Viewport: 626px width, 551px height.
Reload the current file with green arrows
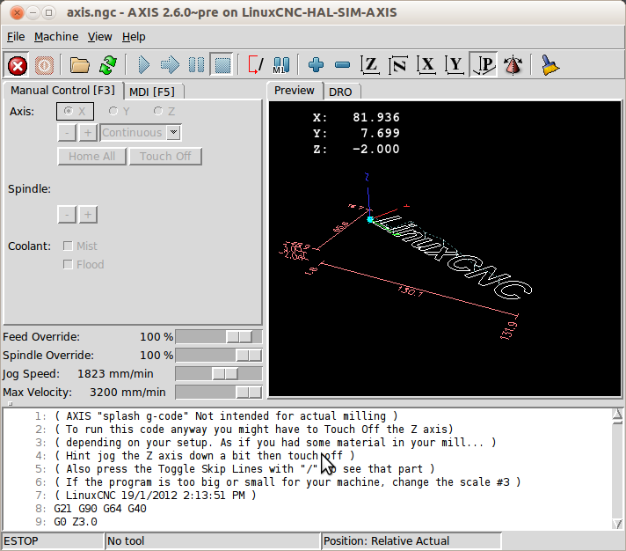[108, 65]
